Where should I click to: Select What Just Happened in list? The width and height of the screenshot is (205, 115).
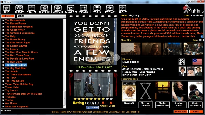click(x=17, y=107)
